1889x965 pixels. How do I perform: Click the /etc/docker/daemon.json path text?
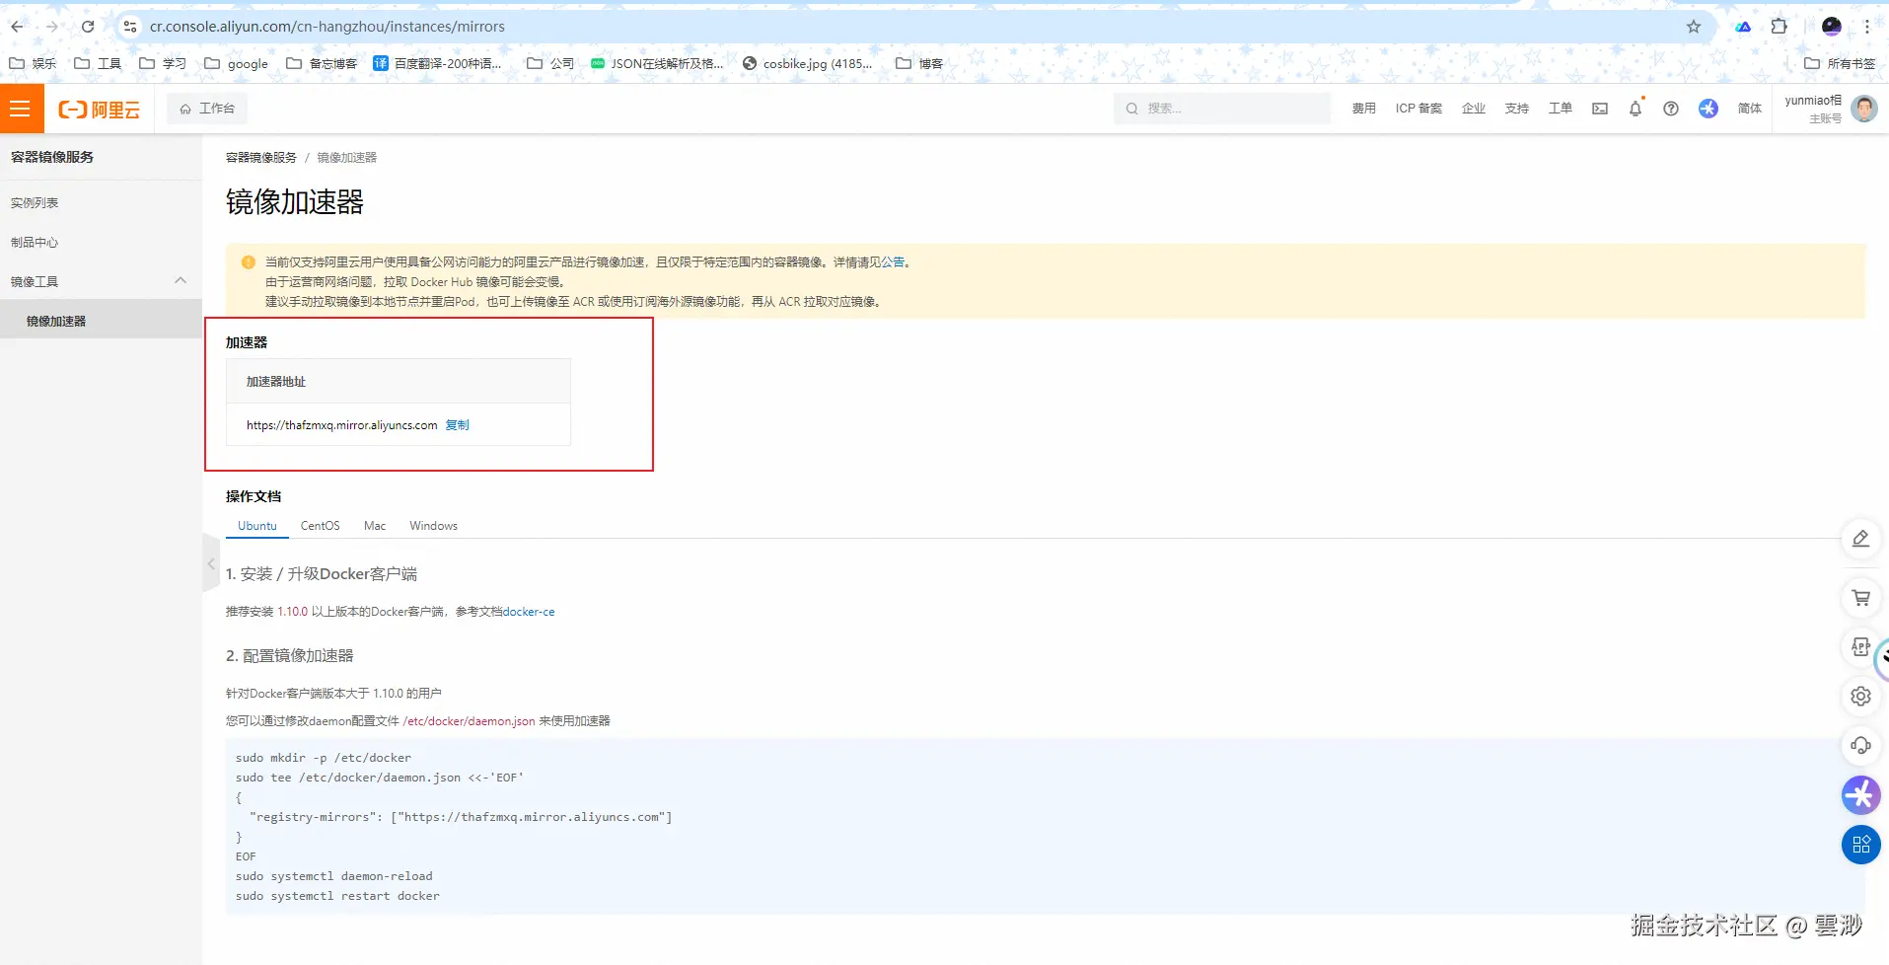[x=470, y=721]
